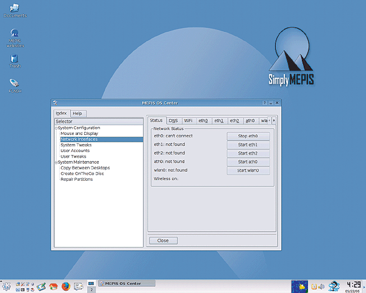Click the Start eth2 button

(x=248, y=153)
